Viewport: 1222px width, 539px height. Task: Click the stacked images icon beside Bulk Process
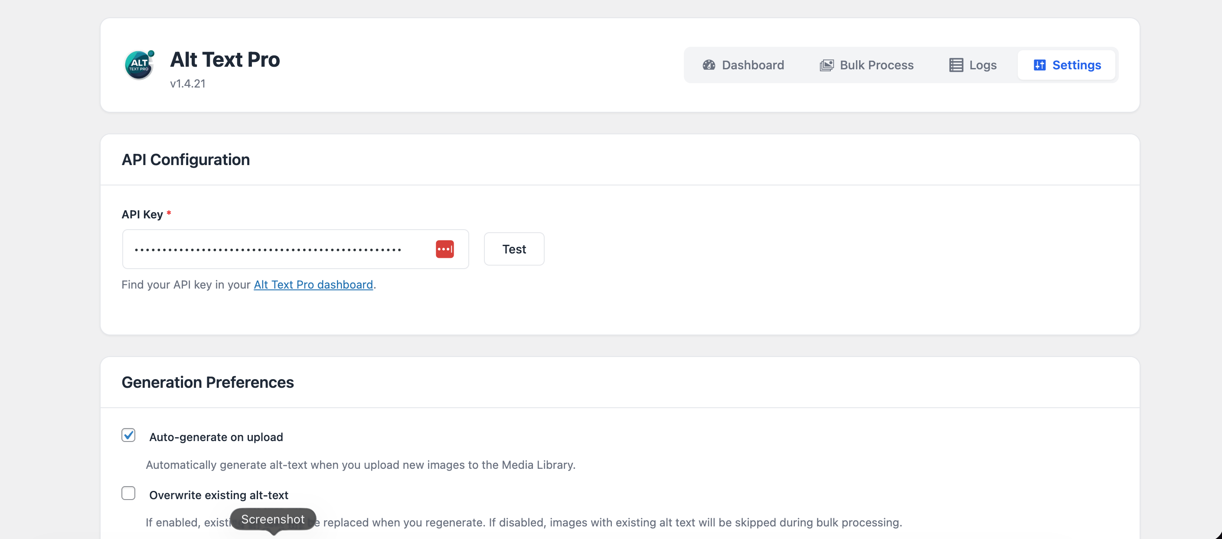pos(827,65)
